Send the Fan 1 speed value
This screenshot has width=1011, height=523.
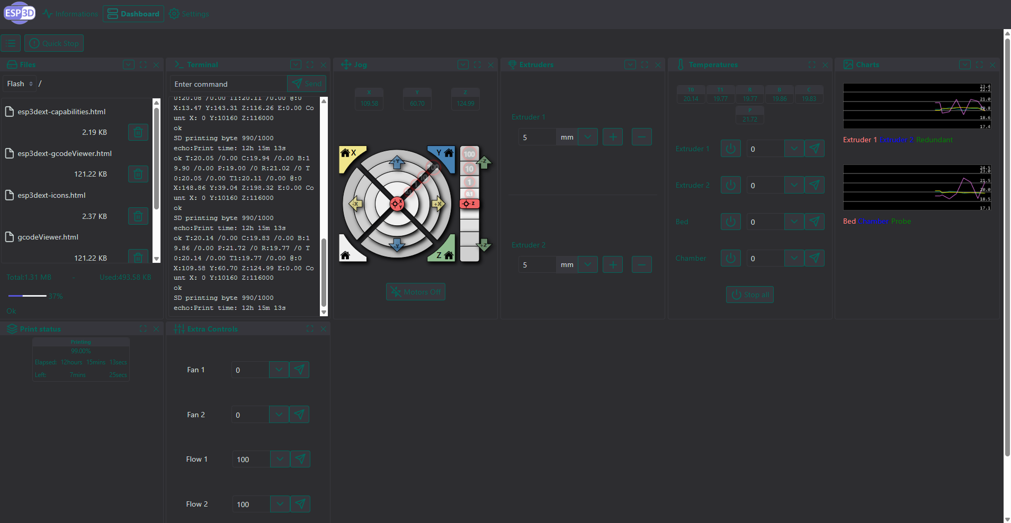click(299, 370)
